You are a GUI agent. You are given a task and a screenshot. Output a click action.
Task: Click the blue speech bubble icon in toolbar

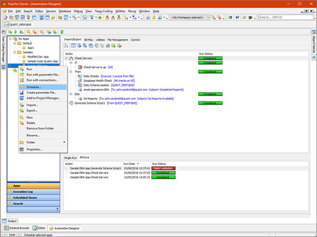coord(238,17)
